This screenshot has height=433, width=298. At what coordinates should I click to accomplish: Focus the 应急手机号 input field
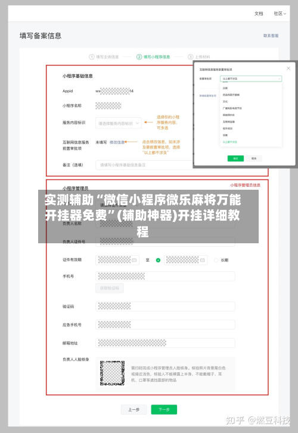pos(165,325)
